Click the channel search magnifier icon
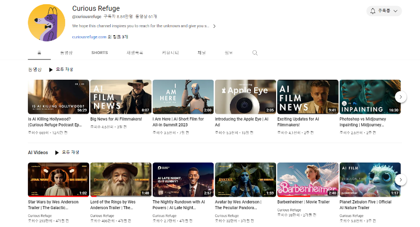This screenshot has width=420, height=227. pos(255,53)
